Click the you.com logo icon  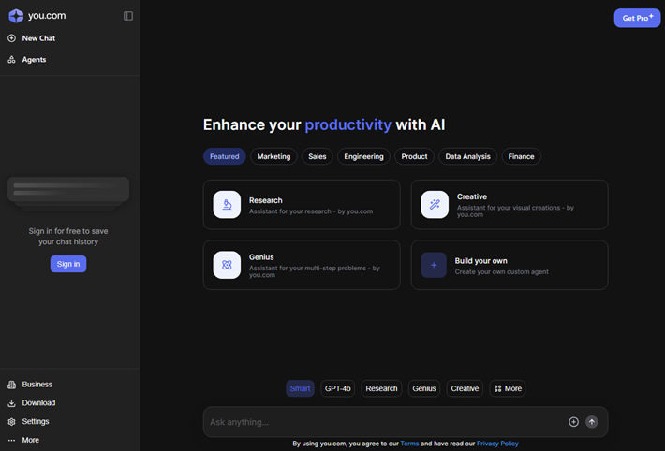click(x=16, y=16)
